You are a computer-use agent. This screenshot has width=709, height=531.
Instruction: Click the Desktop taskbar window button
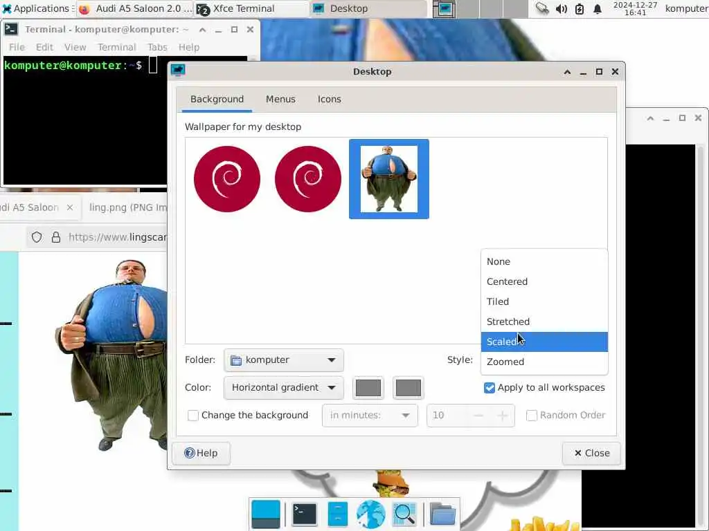(x=368, y=8)
